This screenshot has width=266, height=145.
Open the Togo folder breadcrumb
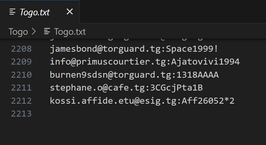pyautogui.click(x=18, y=32)
